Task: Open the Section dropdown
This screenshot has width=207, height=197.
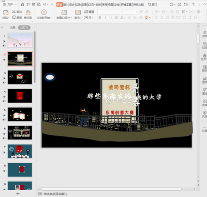Action: pyautogui.click(x=88, y=18)
